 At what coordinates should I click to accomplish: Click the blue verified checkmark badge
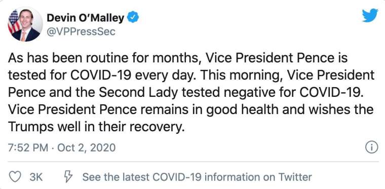(134, 18)
